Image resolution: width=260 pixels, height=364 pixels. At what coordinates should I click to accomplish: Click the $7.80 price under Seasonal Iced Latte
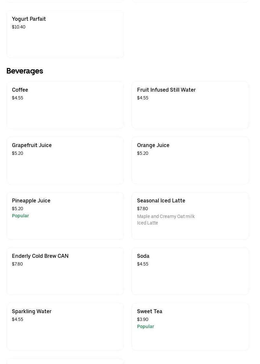click(x=143, y=209)
